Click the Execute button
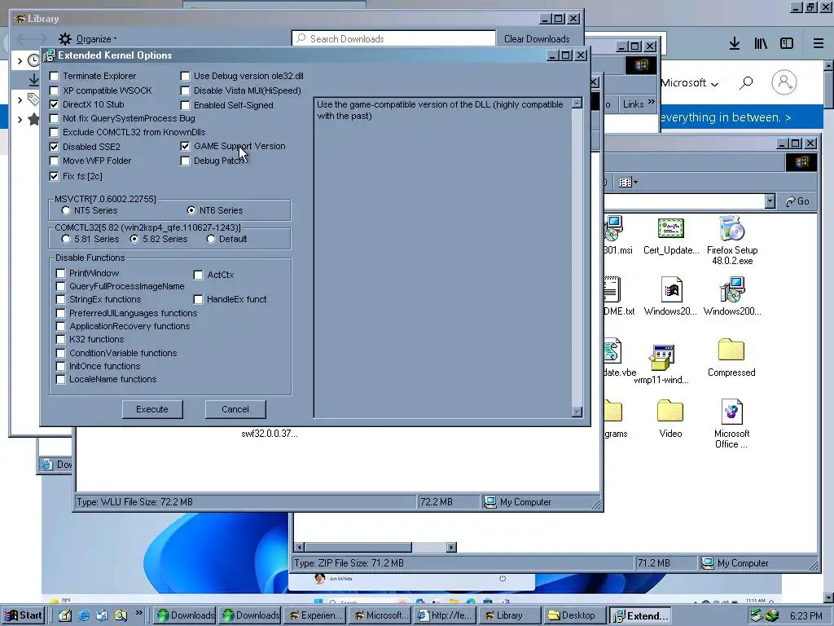Image resolution: width=834 pixels, height=626 pixels. (x=152, y=409)
